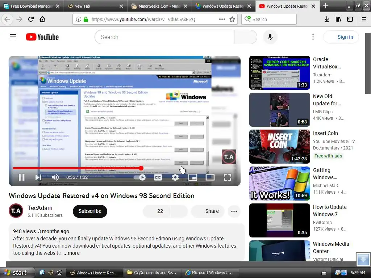The image size is (371, 278).
Task: Open page actions three-dot menu in the address bar
Action: 222,19
